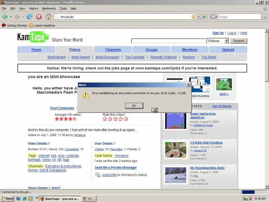This screenshot has height=202, width=269.
Task: Click the KamTape Search button
Action: [x=239, y=41]
